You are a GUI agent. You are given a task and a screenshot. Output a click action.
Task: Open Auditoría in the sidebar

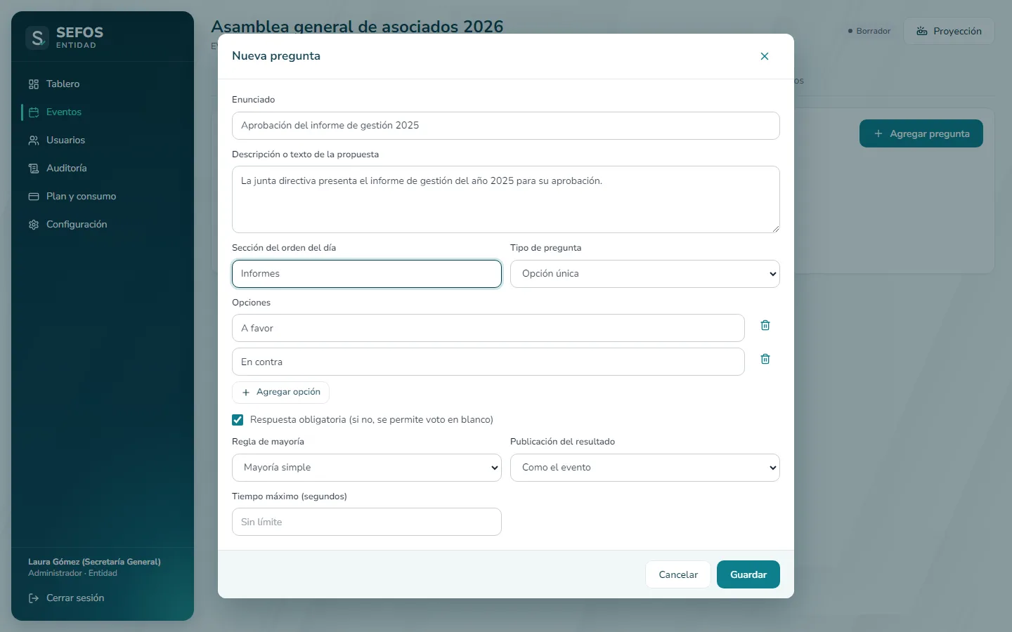tap(103, 169)
